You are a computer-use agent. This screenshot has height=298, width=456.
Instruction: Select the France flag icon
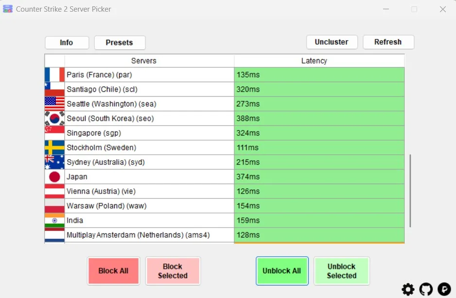pyautogui.click(x=54, y=75)
